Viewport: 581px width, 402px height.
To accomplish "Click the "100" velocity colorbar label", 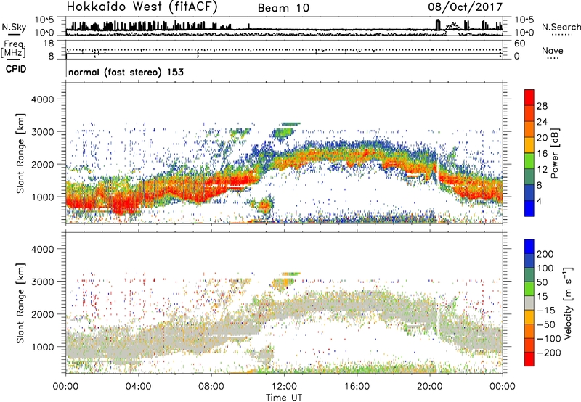I will click(x=545, y=268).
